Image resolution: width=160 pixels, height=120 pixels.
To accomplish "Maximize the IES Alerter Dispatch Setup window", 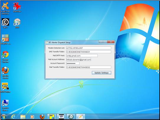I will click(x=105, y=42).
